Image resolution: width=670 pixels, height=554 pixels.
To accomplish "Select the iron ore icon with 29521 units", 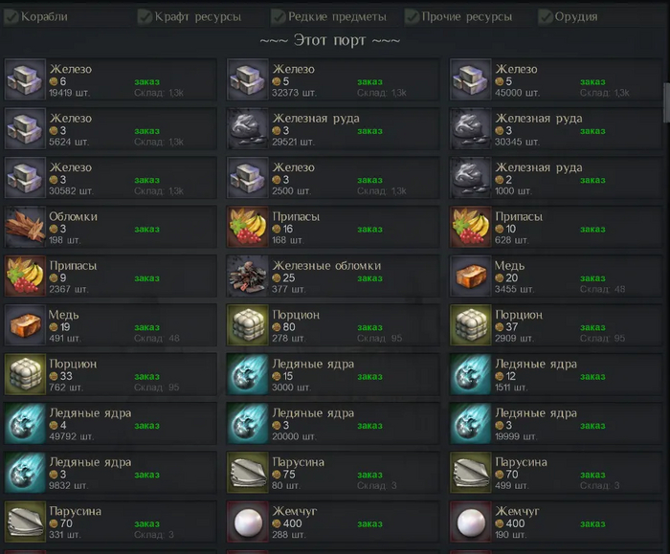I will (248, 128).
